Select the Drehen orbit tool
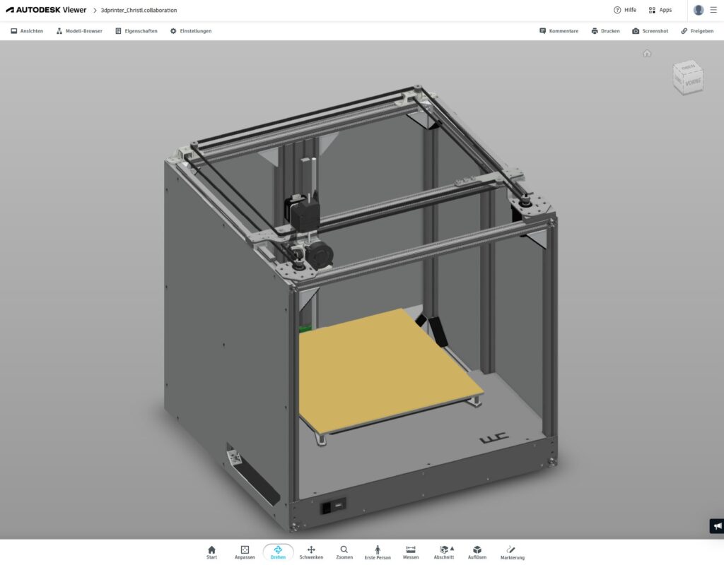This screenshot has height=565, width=724. pos(278,552)
